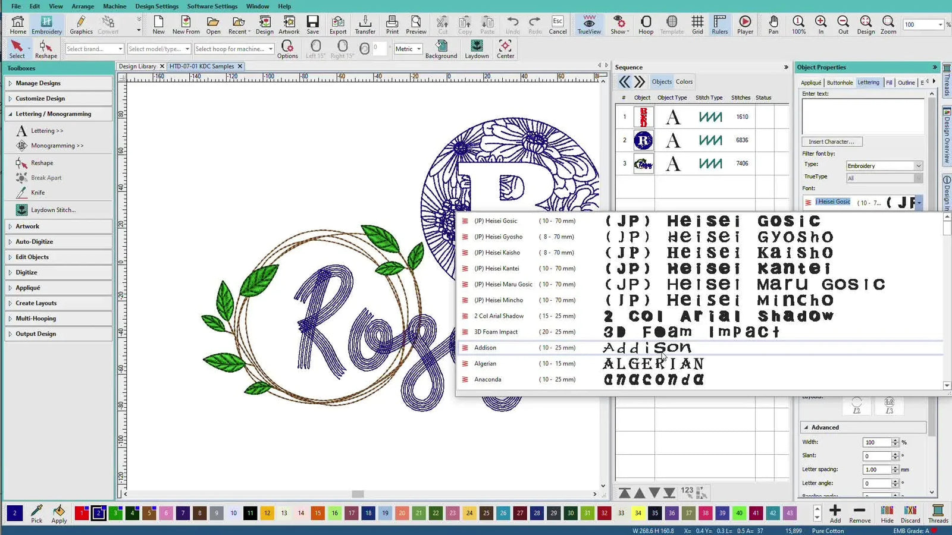Collapse the Lettering / Monogramming toolbox
This screenshot has width=952, height=535.
58,114
